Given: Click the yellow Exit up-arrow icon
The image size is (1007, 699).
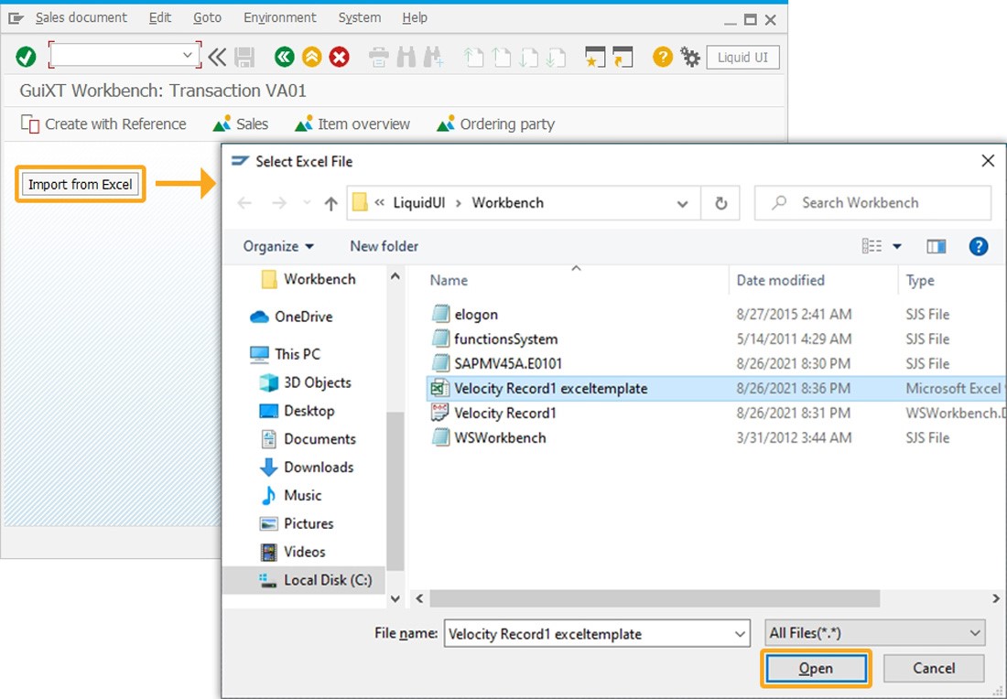Looking at the screenshot, I should (311, 57).
